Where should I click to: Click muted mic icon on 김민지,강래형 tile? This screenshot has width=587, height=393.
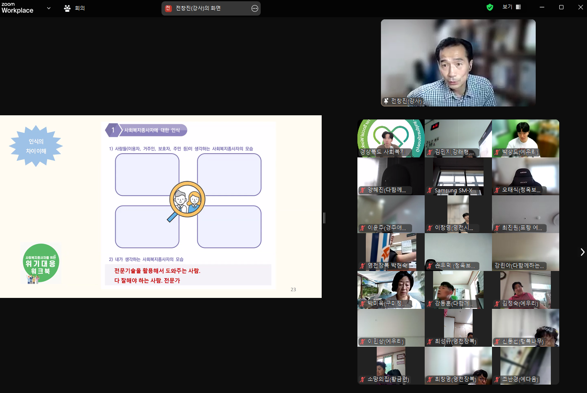[x=430, y=152]
